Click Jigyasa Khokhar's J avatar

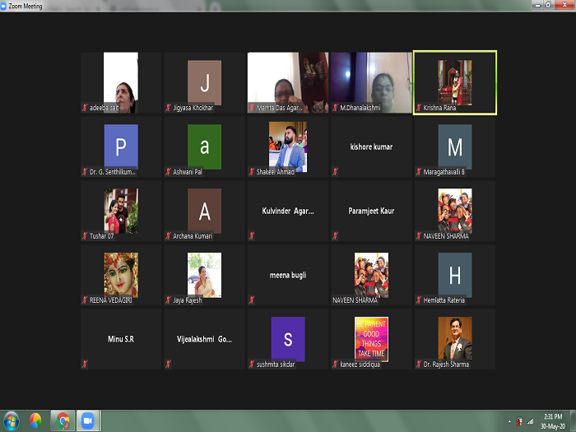point(204,82)
